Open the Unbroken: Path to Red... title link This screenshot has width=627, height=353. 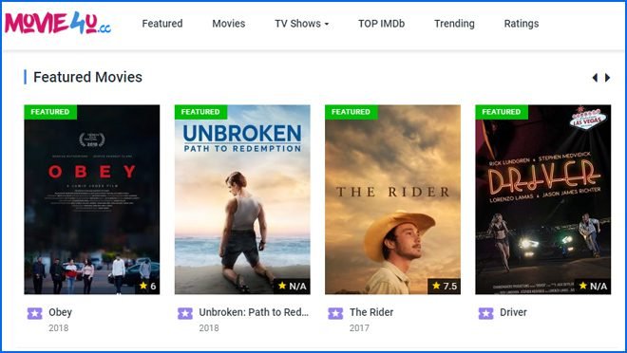point(254,312)
